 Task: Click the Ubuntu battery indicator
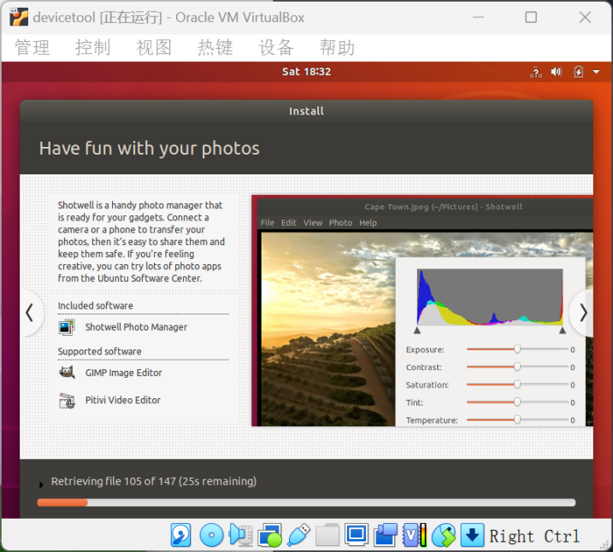point(578,72)
